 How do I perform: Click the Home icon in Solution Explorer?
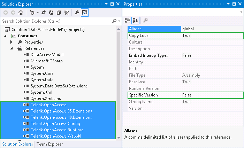coord(21,13)
